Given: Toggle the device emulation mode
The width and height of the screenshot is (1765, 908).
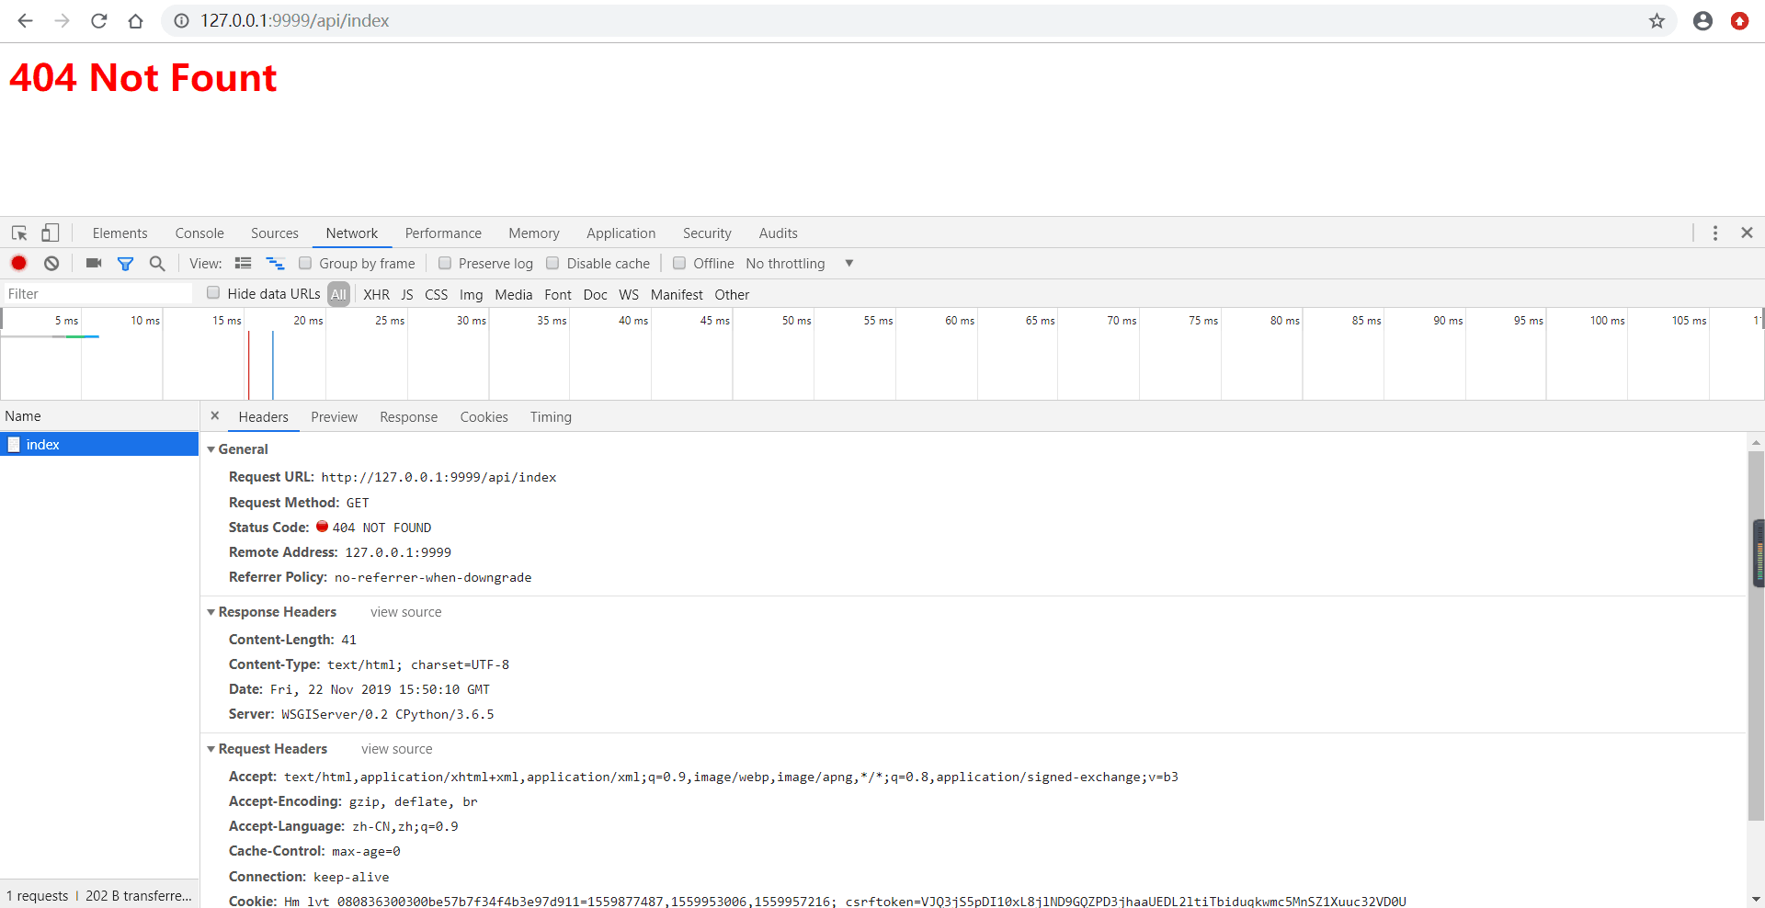Looking at the screenshot, I should 50,233.
